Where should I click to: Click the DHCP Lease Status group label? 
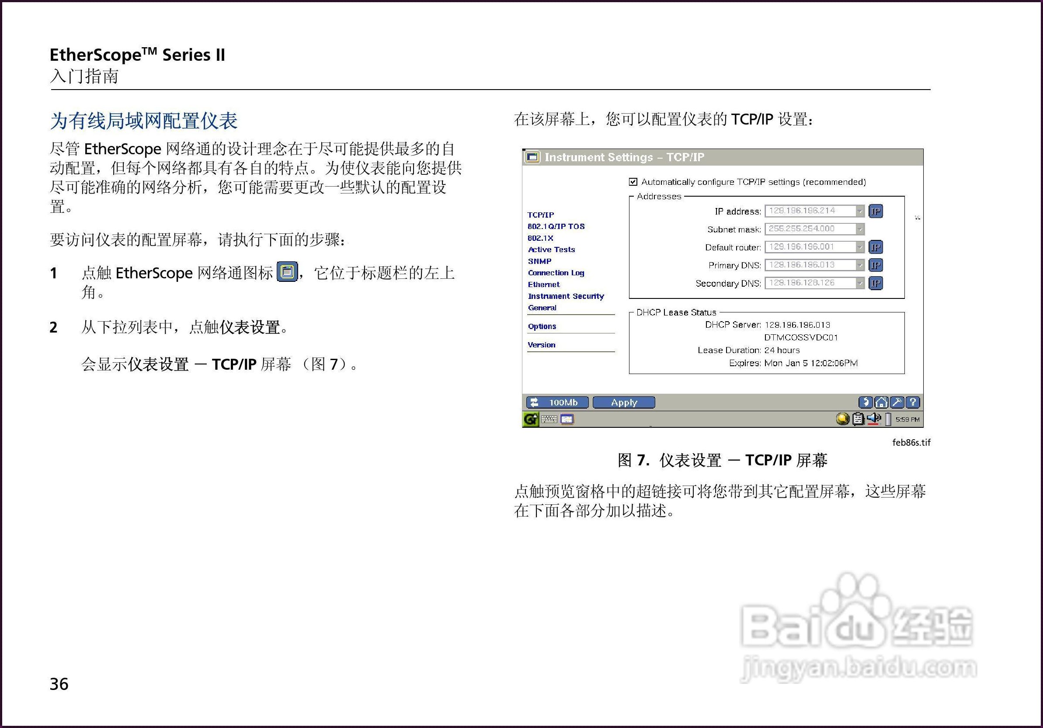[x=676, y=312]
